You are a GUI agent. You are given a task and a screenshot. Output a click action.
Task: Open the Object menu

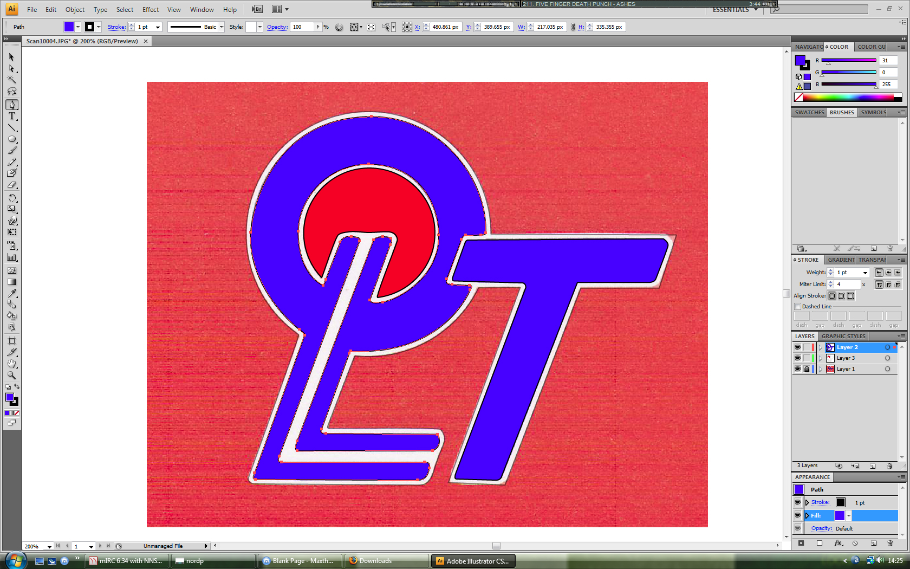75,10
